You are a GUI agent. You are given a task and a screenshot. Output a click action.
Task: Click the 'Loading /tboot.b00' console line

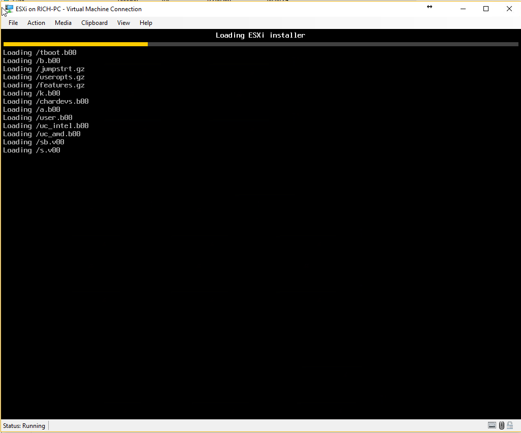(40, 52)
